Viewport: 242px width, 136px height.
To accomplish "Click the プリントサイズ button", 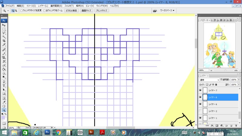I will point(101,11).
